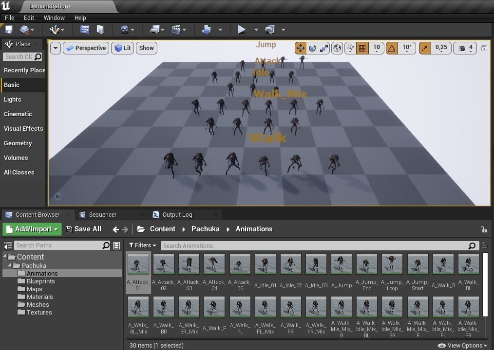Click the Cinematics clapperboard icon
Image resolution: width=494 pixels, height=350 pixels.
(176, 30)
